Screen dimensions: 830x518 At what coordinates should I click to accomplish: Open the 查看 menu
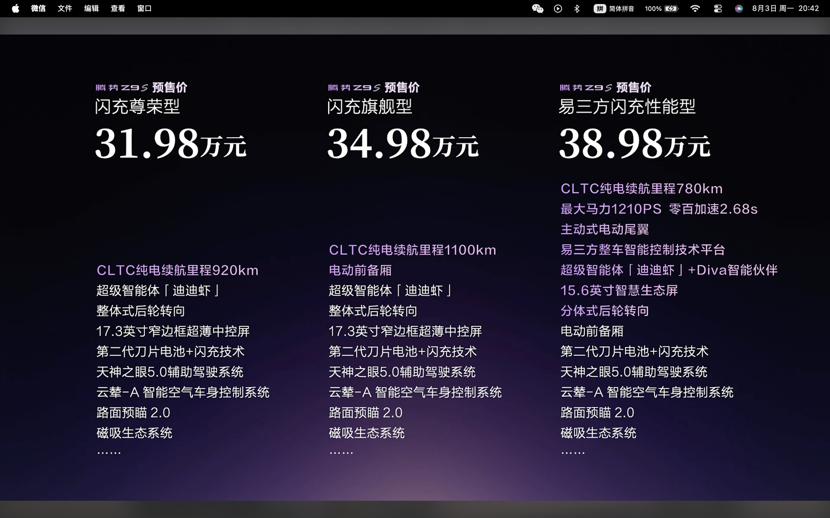click(118, 9)
